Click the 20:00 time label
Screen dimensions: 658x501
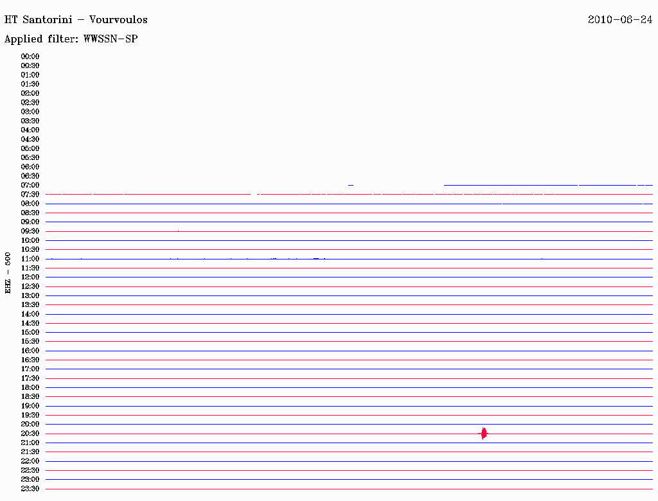(x=30, y=424)
